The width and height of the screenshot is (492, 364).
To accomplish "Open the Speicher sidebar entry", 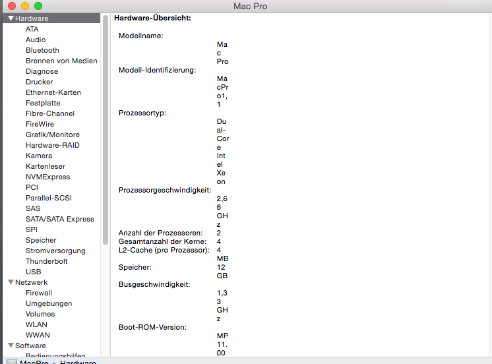I will tap(41, 240).
